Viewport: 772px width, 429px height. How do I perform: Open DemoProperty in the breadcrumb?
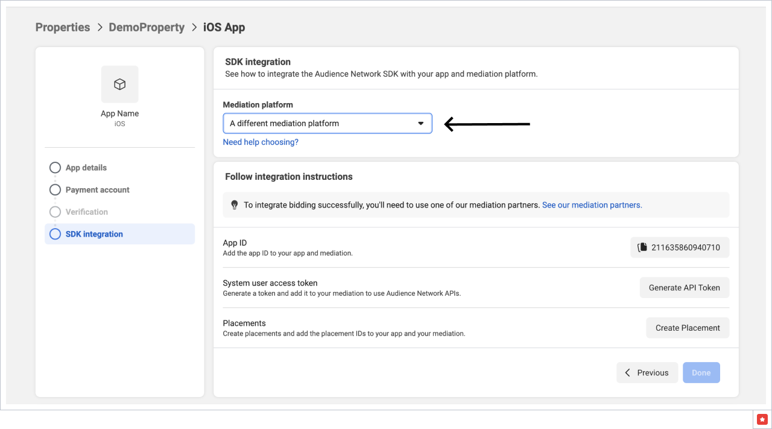click(147, 27)
